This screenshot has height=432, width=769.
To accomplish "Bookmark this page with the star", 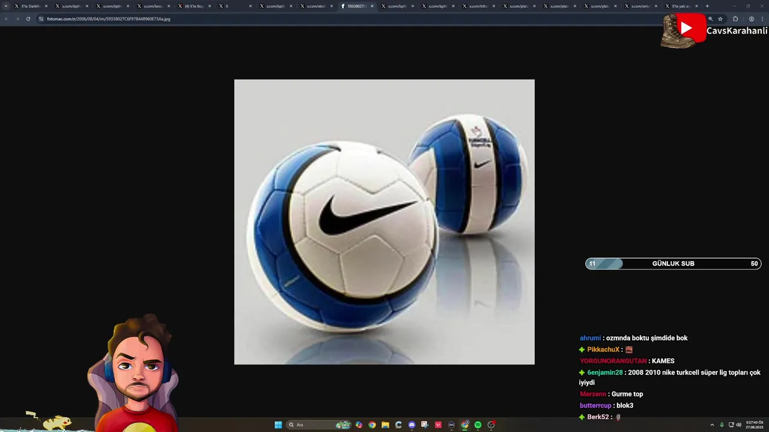I will coord(720,19).
